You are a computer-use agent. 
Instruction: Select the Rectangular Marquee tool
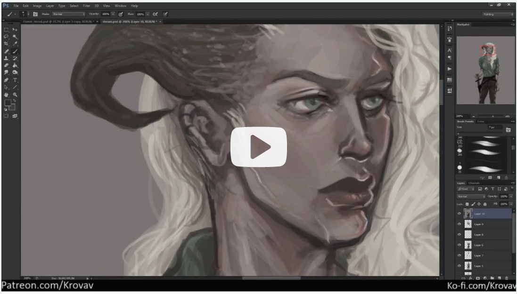(x=6, y=30)
